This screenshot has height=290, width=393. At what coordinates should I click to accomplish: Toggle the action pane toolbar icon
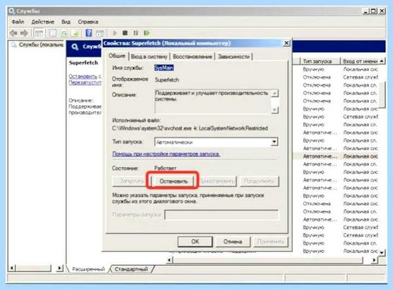(100, 33)
